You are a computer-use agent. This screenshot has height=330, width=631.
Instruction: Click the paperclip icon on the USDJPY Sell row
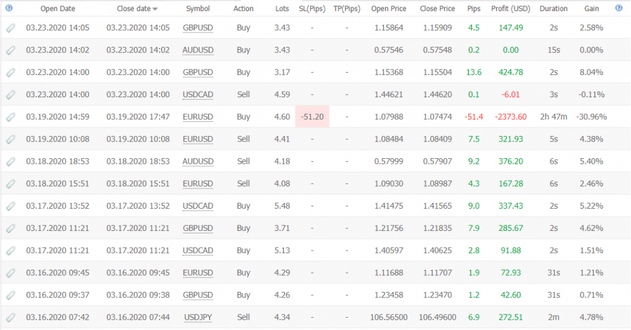click(x=10, y=317)
